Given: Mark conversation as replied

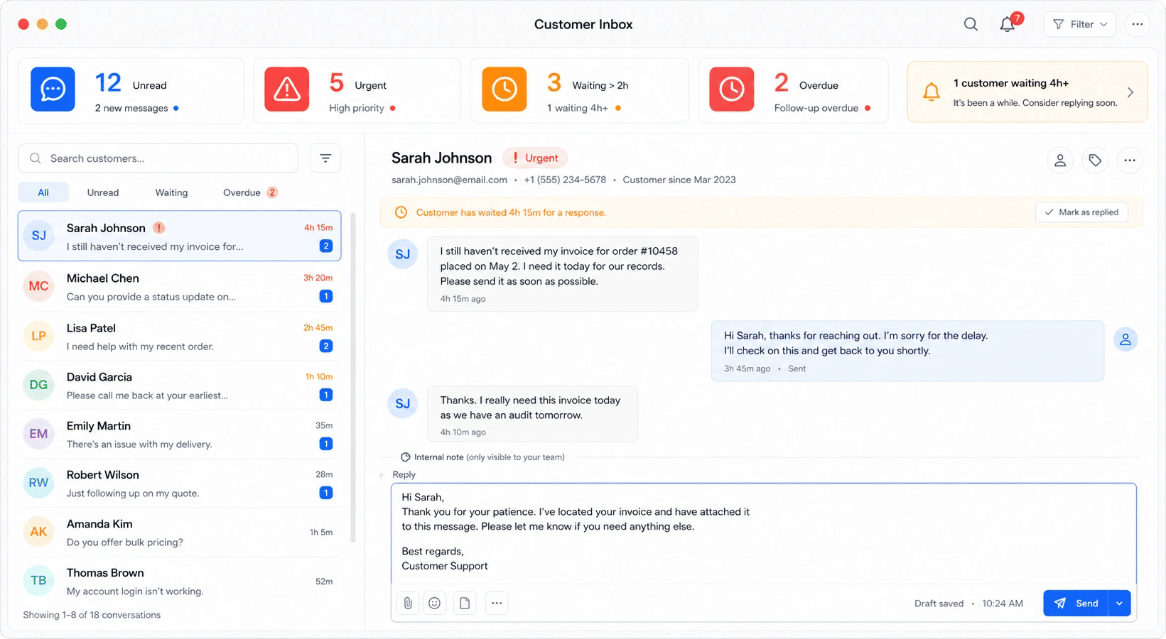Looking at the screenshot, I should pos(1081,212).
